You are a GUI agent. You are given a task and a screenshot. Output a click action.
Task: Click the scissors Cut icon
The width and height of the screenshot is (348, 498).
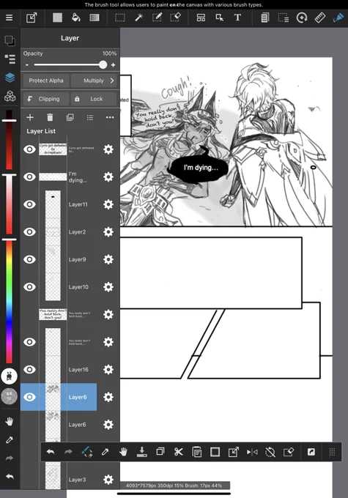click(179, 452)
